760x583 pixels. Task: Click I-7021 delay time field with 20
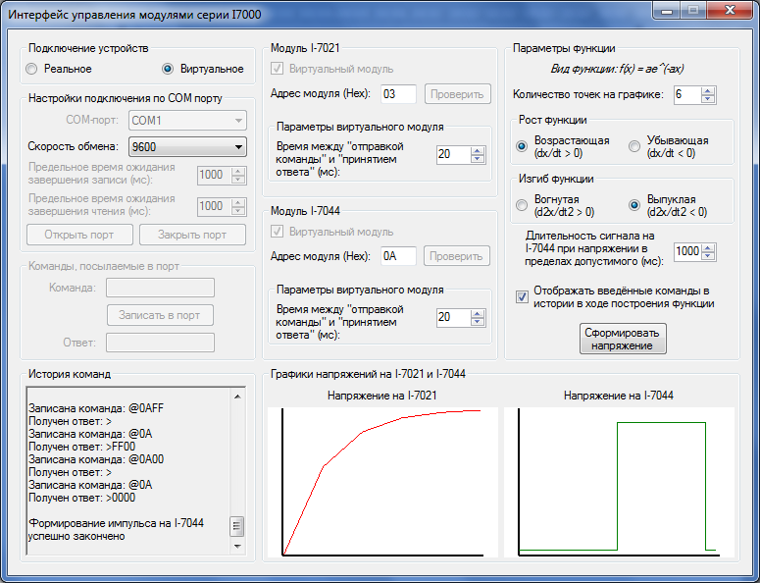pos(453,154)
